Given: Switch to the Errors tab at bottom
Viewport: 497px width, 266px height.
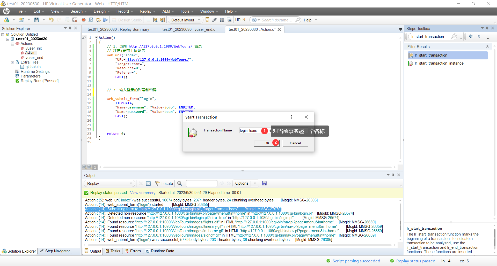Looking at the screenshot, I should pyautogui.click(x=133, y=251).
